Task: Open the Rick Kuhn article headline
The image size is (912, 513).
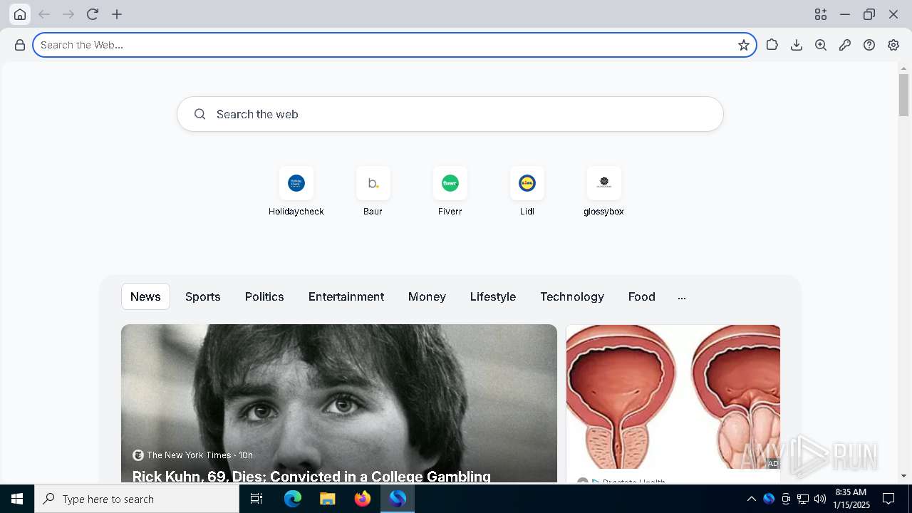Action: (311, 476)
